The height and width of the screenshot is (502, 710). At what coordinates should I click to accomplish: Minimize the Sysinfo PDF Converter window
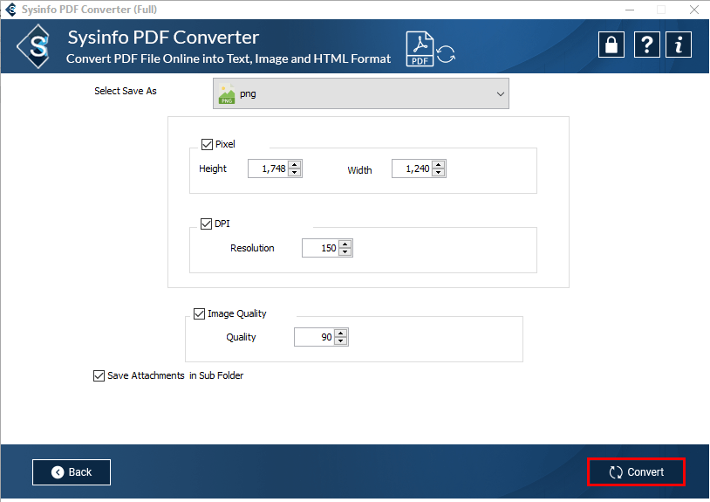click(x=630, y=10)
